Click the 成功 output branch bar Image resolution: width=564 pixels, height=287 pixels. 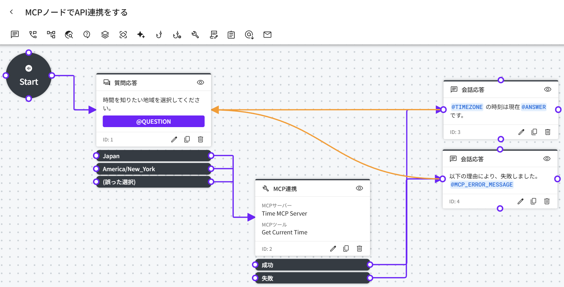click(312, 265)
